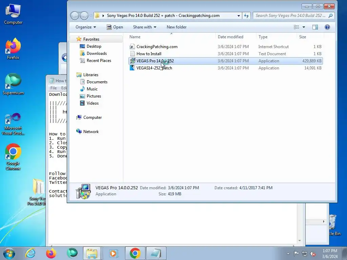Click the Notepad vertical scrollbar down arrow

tap(300, 241)
